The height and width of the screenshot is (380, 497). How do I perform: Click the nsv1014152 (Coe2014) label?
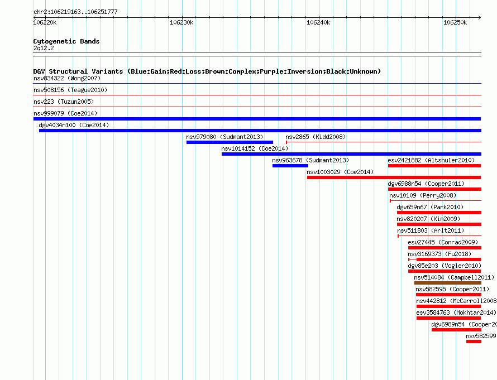pyautogui.click(x=255, y=148)
